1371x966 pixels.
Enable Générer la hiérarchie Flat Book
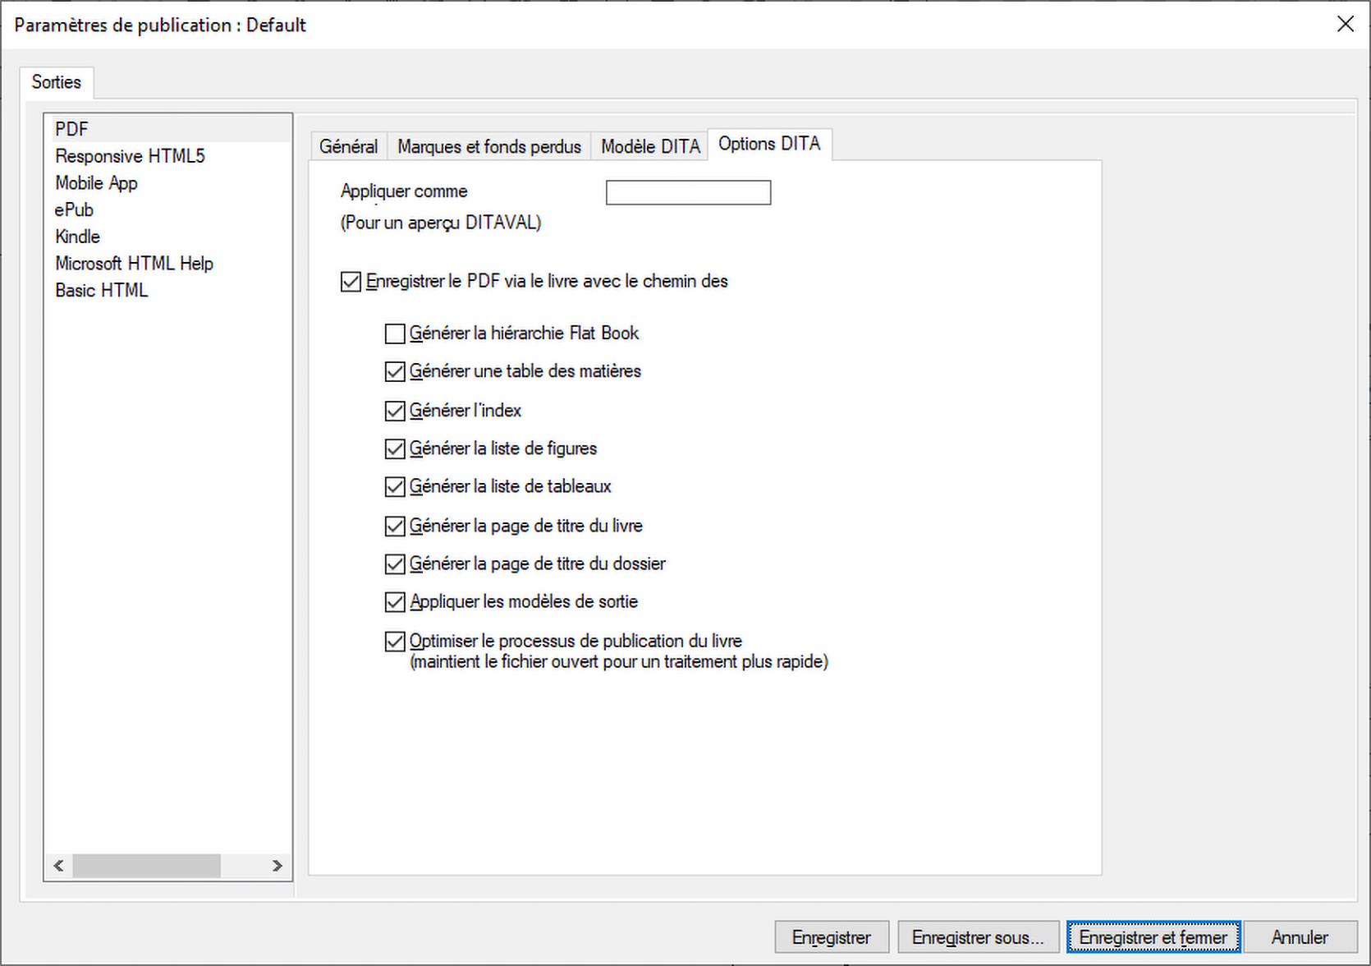click(395, 333)
